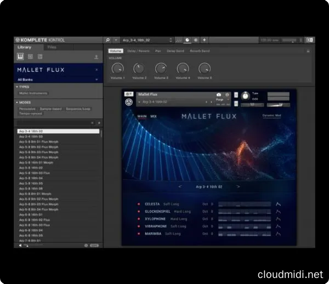329x284 pixels.
Task: Toggle the Tempo-synced mode tag
Action: click(31, 113)
